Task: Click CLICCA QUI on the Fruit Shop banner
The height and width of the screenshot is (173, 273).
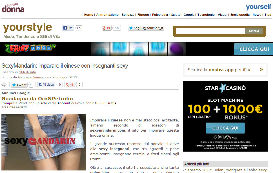Action: coord(254,49)
